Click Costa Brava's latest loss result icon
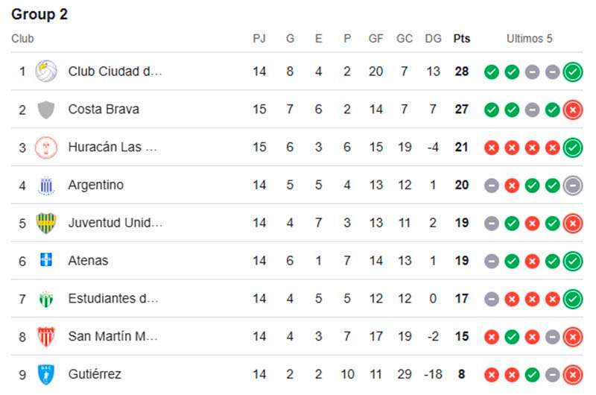The image size is (596, 395). point(572,110)
